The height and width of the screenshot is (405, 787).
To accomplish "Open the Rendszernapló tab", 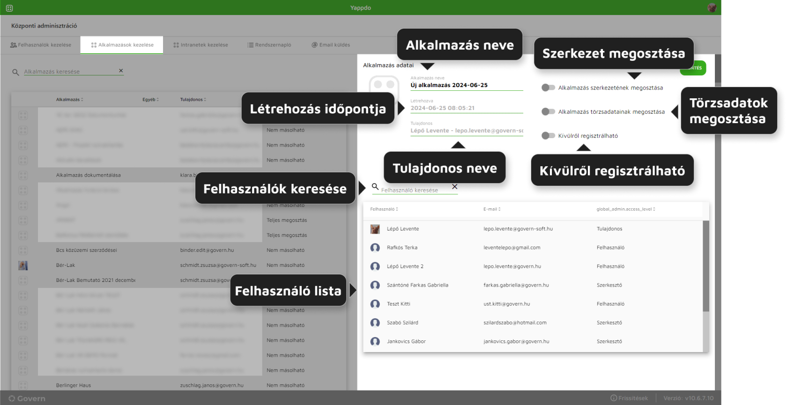I will (269, 45).
